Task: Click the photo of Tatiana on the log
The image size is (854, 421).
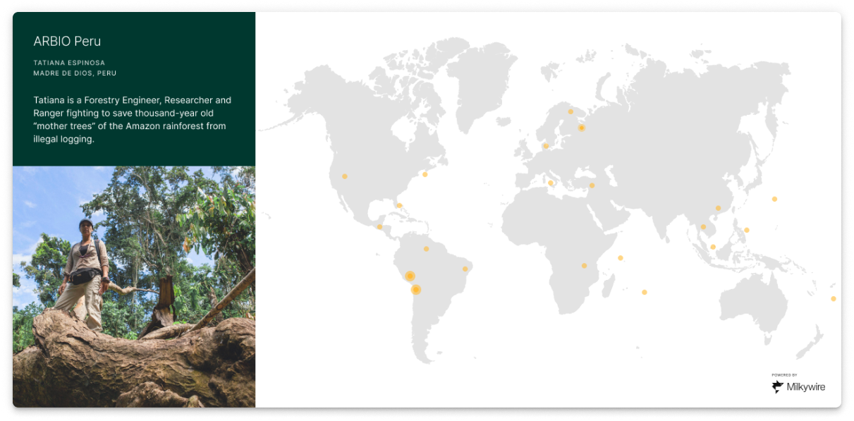Action: [x=134, y=286]
